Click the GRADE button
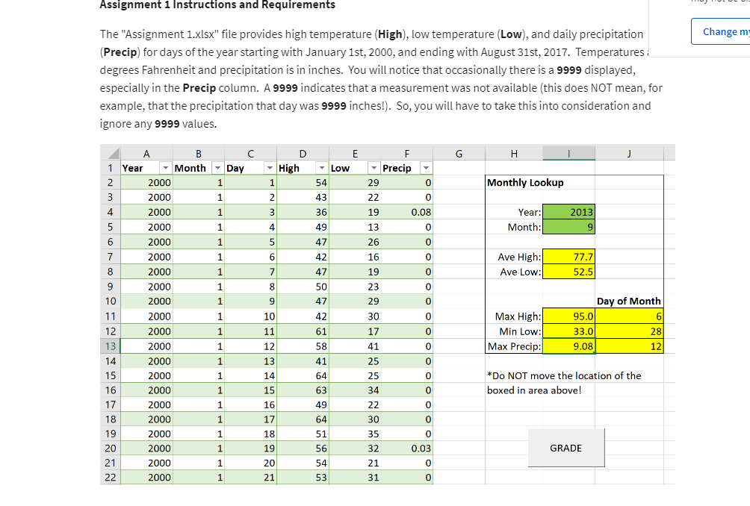The height and width of the screenshot is (506, 750). (x=565, y=448)
